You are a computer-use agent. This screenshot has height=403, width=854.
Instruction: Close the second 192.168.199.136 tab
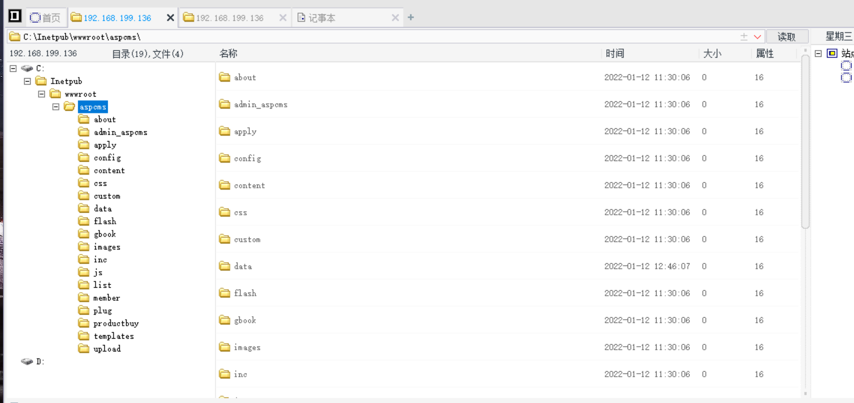pos(282,18)
